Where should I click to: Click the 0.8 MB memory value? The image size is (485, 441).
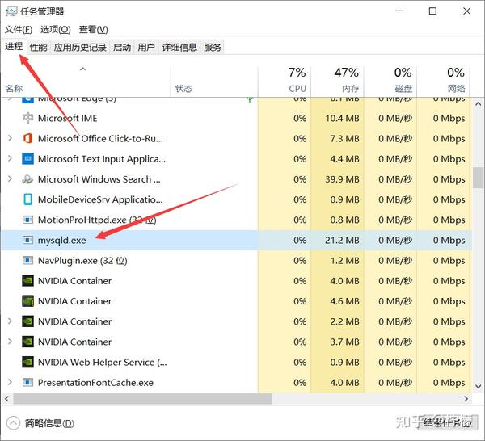[x=344, y=220]
